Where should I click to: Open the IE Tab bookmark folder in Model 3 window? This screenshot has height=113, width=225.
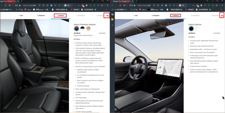pos(134,10)
